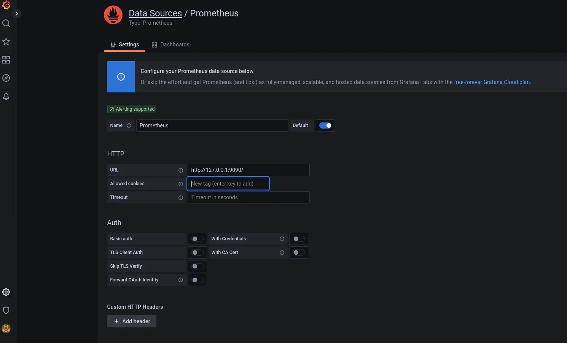Screen dimensions: 567x343
Task: Click the info icon beside Forward OAuth Identity
Action: tap(181, 280)
